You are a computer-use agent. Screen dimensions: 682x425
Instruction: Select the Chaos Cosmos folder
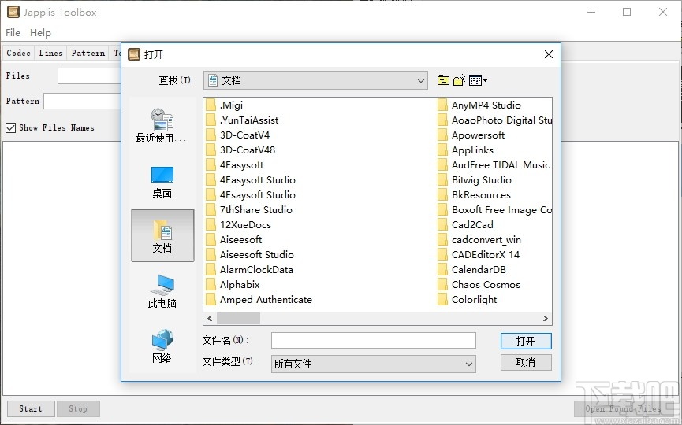[479, 285]
